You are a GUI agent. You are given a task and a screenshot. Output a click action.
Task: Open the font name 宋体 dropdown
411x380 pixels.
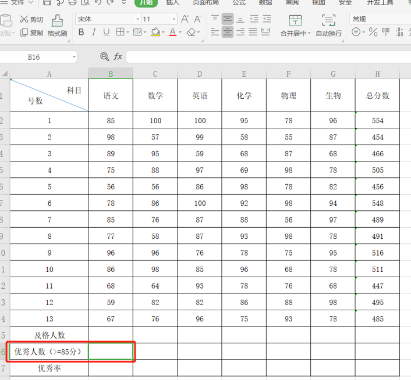137,19
